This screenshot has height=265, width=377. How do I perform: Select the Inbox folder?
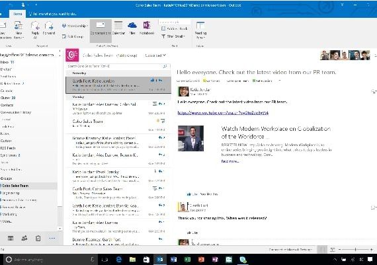tap(7, 62)
